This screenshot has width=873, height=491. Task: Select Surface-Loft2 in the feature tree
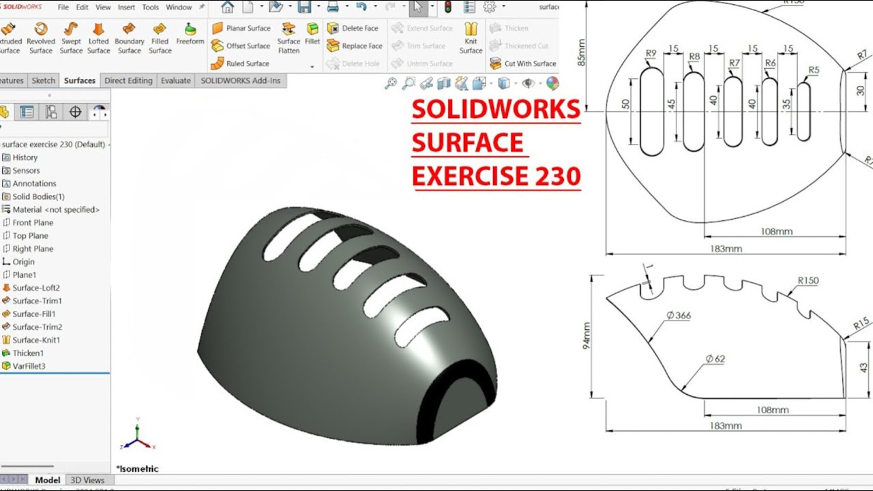click(x=31, y=288)
